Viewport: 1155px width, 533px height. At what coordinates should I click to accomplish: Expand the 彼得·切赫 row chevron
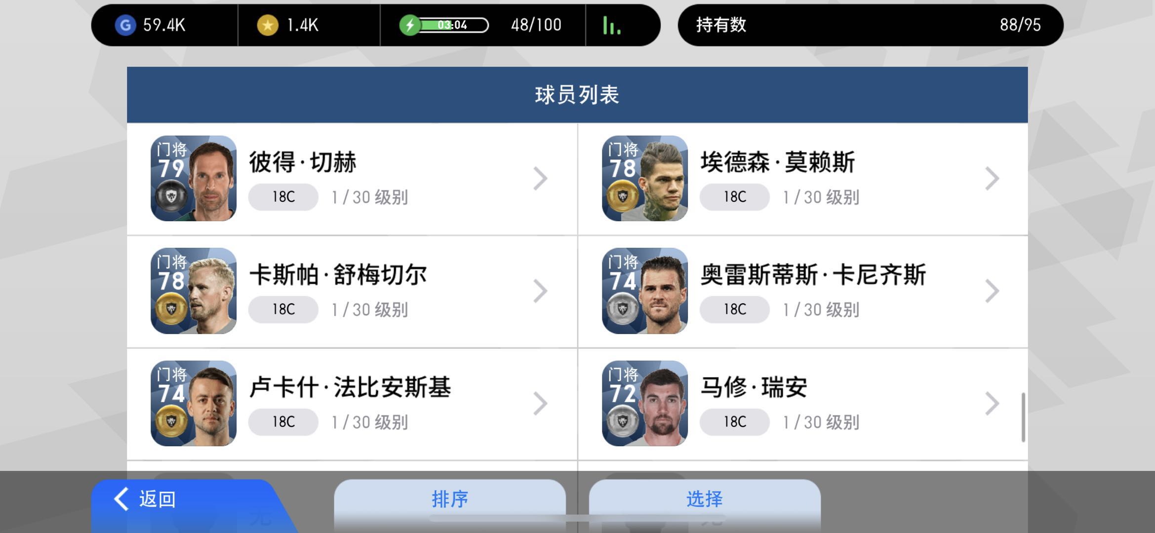pos(541,179)
